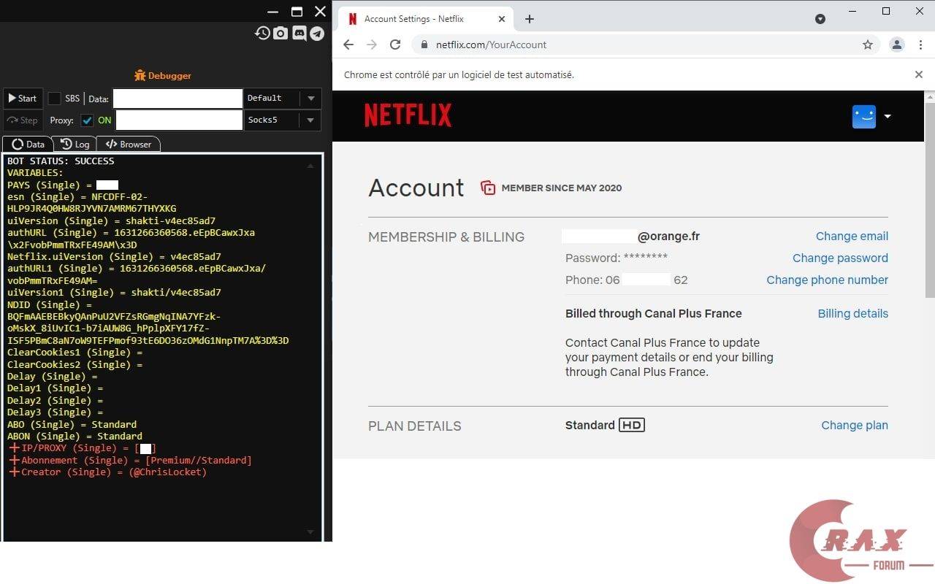Click the 'Change email' link
The width and height of the screenshot is (935, 584).
[x=852, y=236]
